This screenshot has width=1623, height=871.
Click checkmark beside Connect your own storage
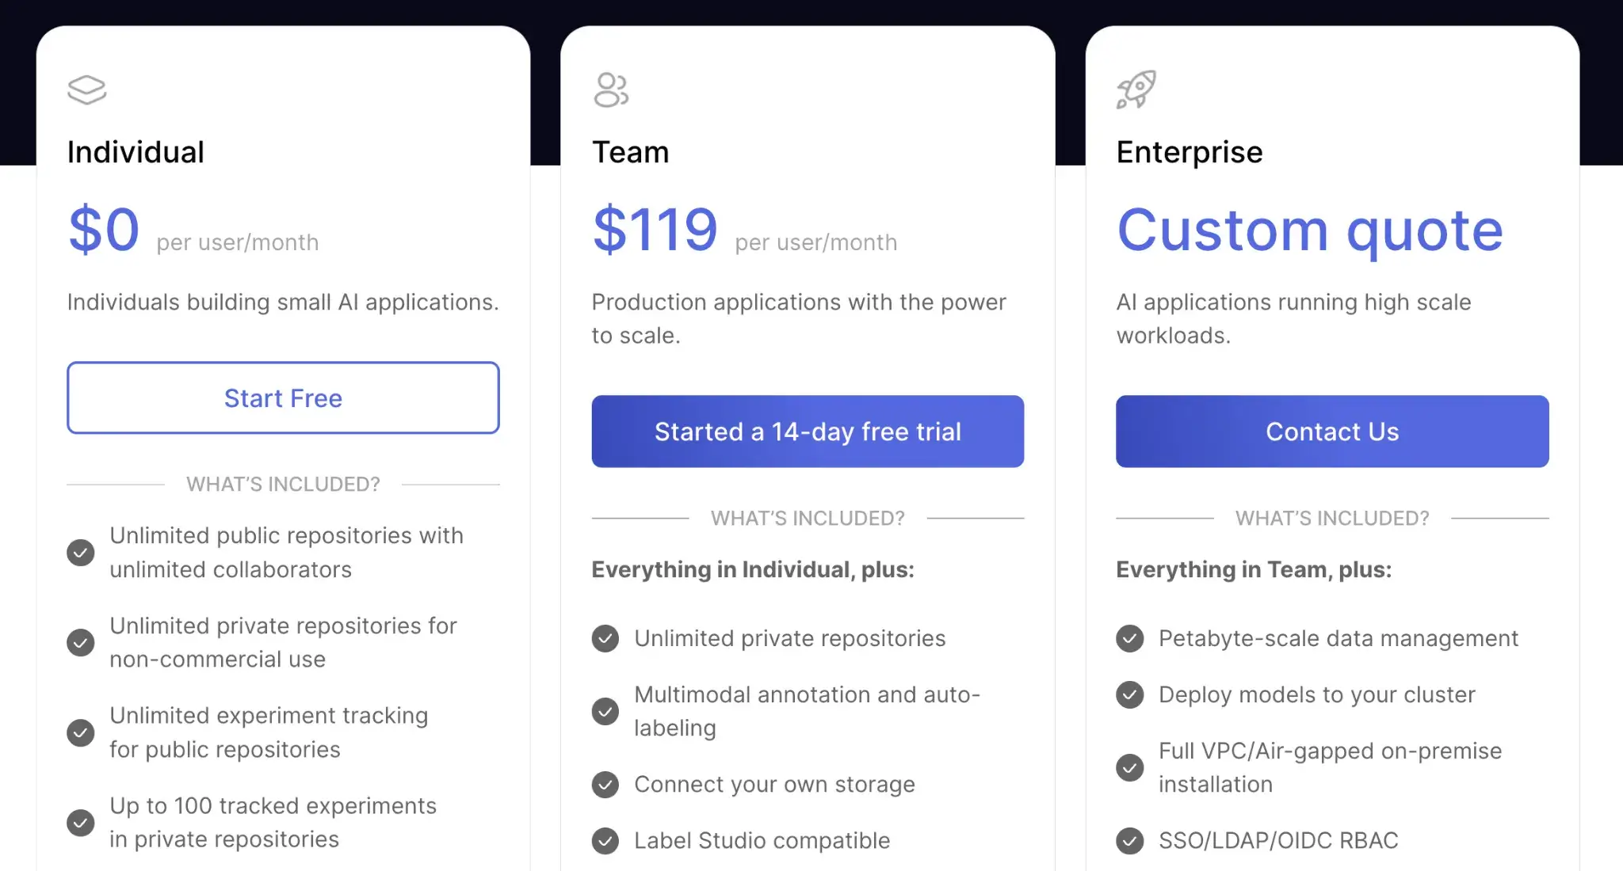[605, 784]
